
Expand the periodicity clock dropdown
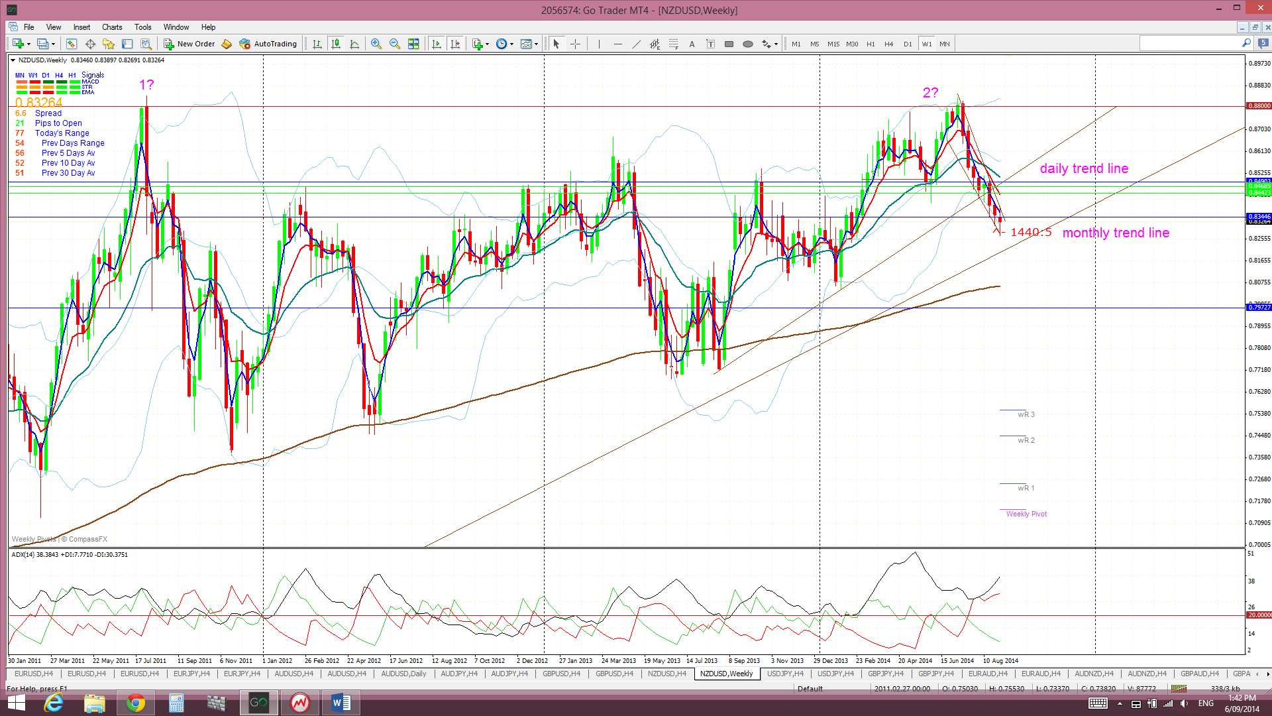click(512, 44)
